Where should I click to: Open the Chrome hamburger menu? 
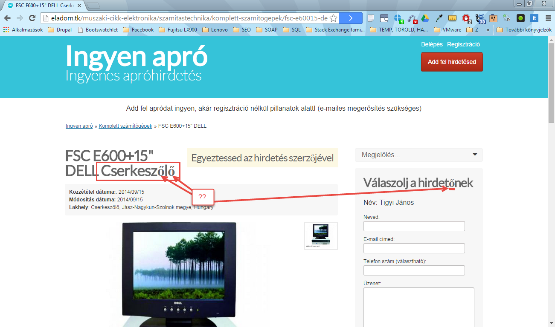click(548, 18)
